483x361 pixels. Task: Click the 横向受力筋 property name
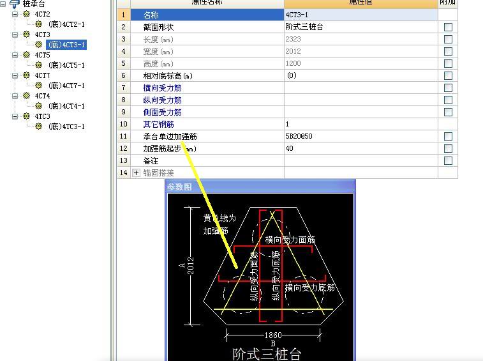[x=162, y=88]
